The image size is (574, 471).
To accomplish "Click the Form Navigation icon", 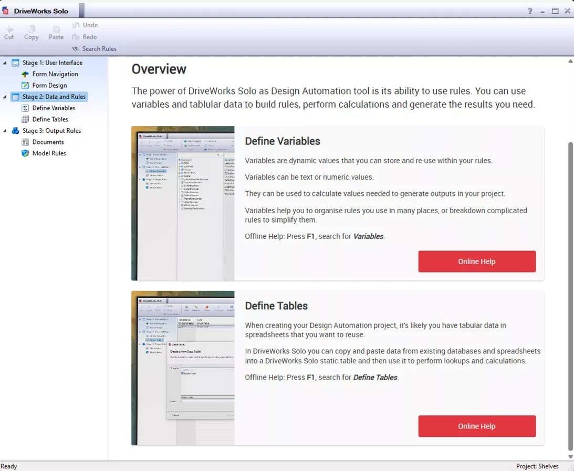I will coord(25,74).
